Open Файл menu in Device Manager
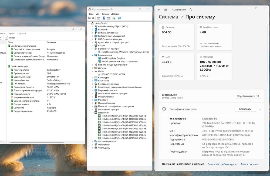Viewport: 270px width, 176px height. [91, 14]
